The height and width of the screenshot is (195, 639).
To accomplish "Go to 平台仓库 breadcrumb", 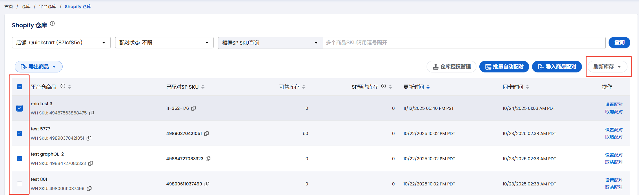I will coord(48,7).
